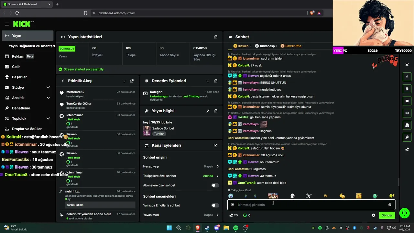Click mertemre52 in Etkinlik Akışı
Image resolution: width=414 pixels, height=233 pixels.
[x=75, y=92]
